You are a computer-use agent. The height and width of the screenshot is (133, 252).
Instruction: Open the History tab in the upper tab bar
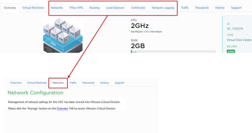click(x=220, y=8)
